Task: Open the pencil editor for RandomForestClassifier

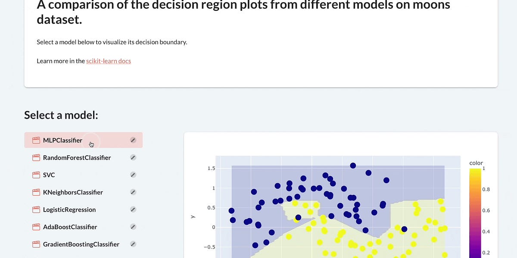Action: (133, 157)
